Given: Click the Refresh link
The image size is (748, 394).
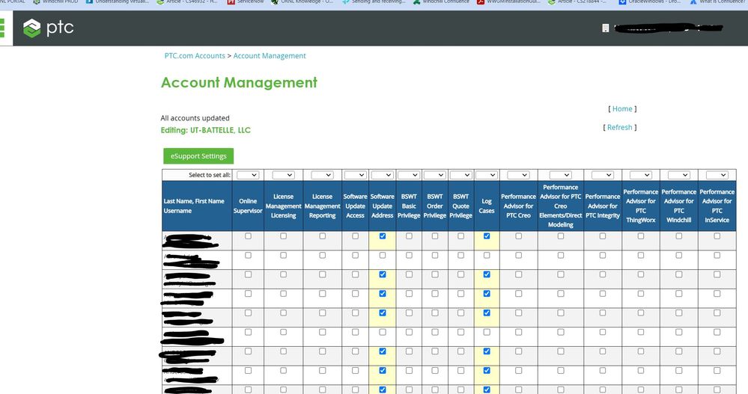Looking at the screenshot, I should (x=620, y=127).
